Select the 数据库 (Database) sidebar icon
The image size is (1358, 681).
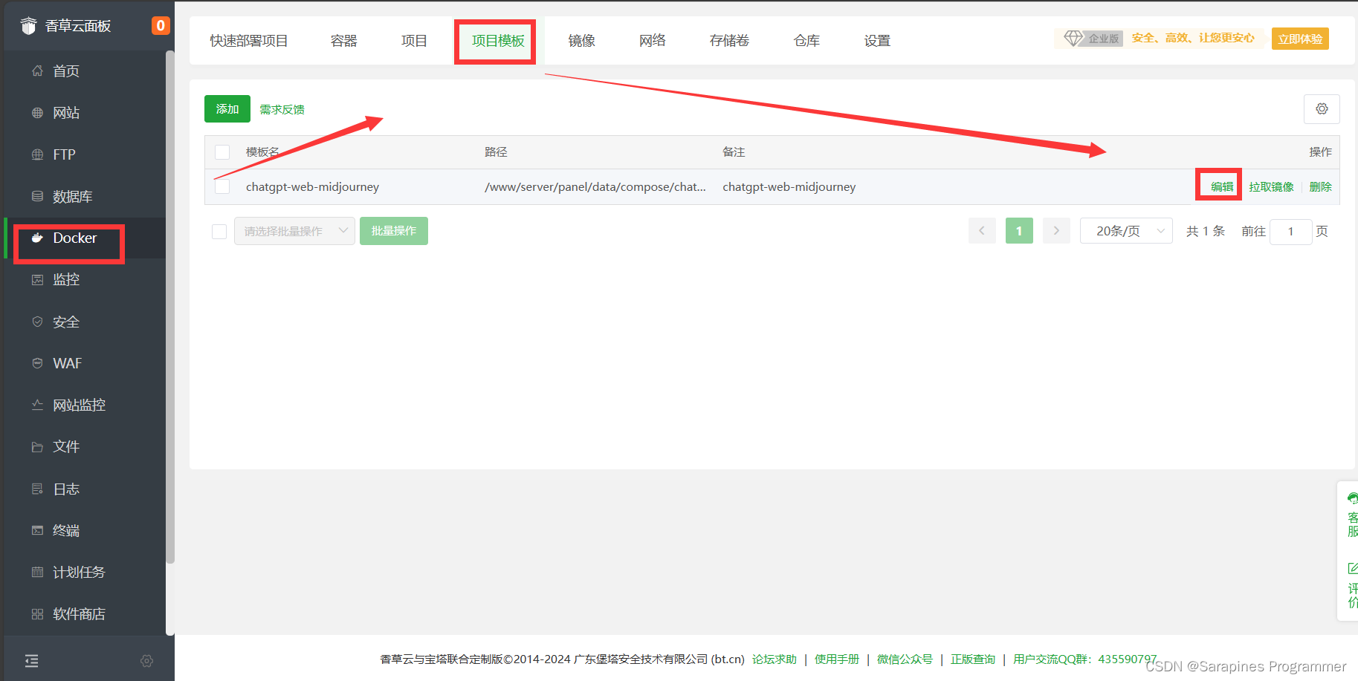tap(72, 196)
